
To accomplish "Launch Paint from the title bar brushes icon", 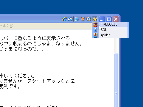I will tap(83, 19).
